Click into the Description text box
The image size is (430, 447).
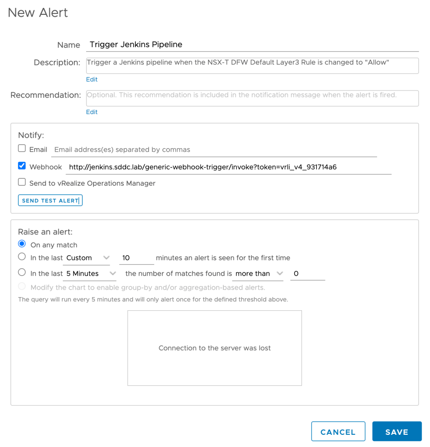click(252, 65)
